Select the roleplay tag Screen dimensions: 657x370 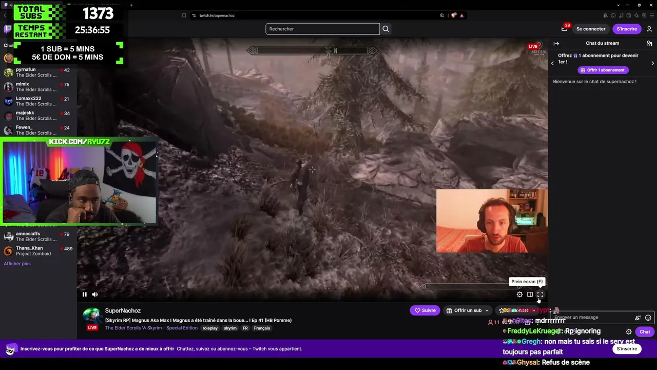pyautogui.click(x=210, y=328)
